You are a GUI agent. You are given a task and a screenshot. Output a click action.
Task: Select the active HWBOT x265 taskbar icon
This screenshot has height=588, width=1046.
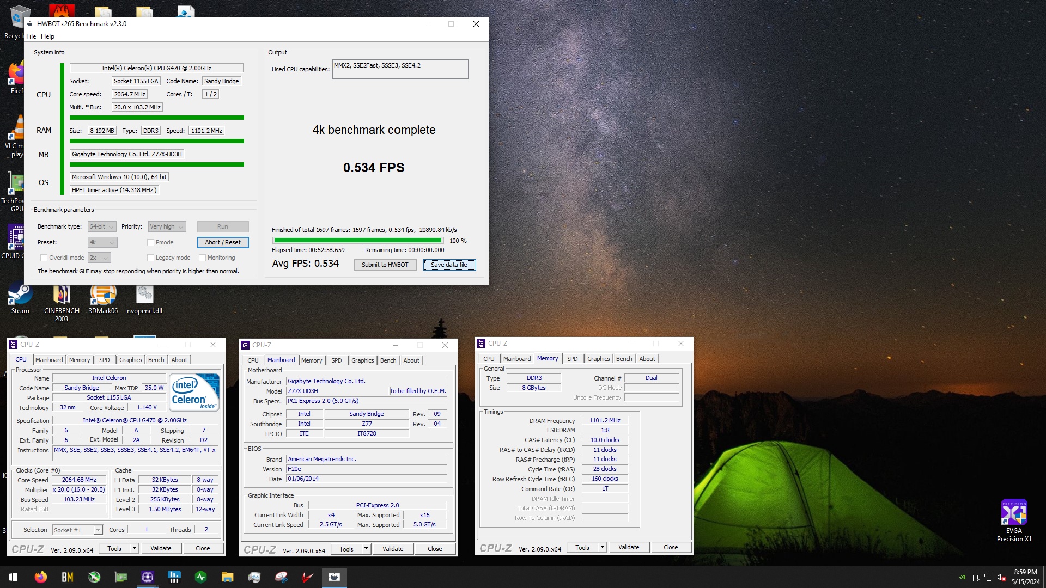[x=334, y=577]
